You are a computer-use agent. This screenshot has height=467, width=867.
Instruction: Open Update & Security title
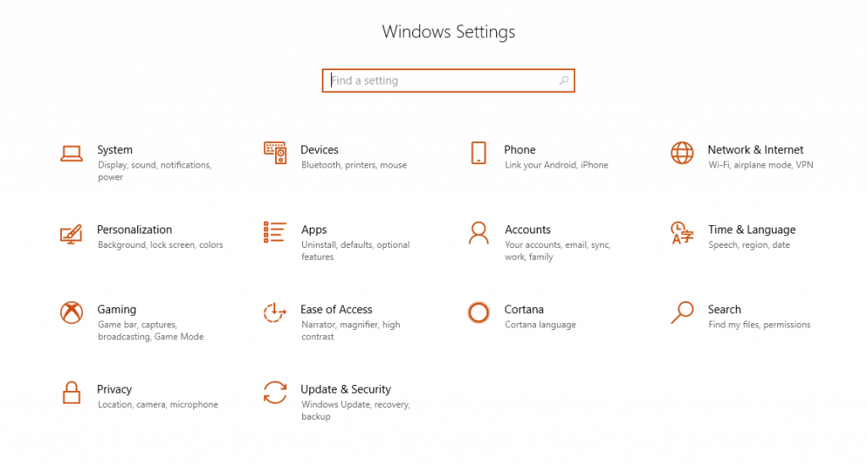345,390
